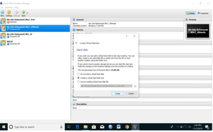Screen dimensions: 213x132
Task: Click the volume tray icon
Action: (190, 127)
